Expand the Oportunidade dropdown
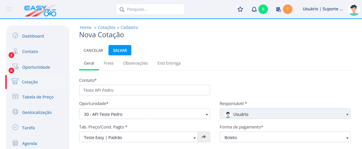Image resolution: width=362 pixels, height=149 pixels. point(145,114)
